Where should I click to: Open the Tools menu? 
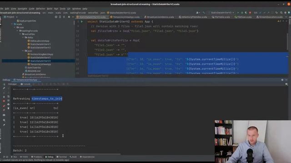tap(63, 9)
